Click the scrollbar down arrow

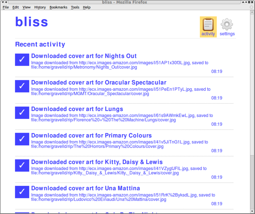[x=252, y=211]
